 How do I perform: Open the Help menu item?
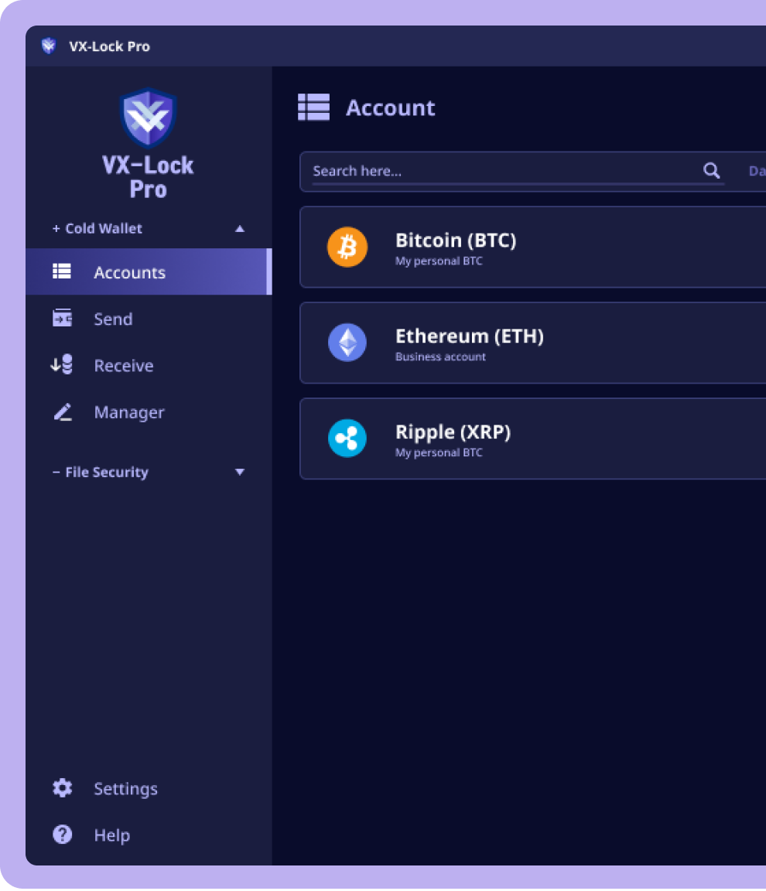(x=149, y=835)
